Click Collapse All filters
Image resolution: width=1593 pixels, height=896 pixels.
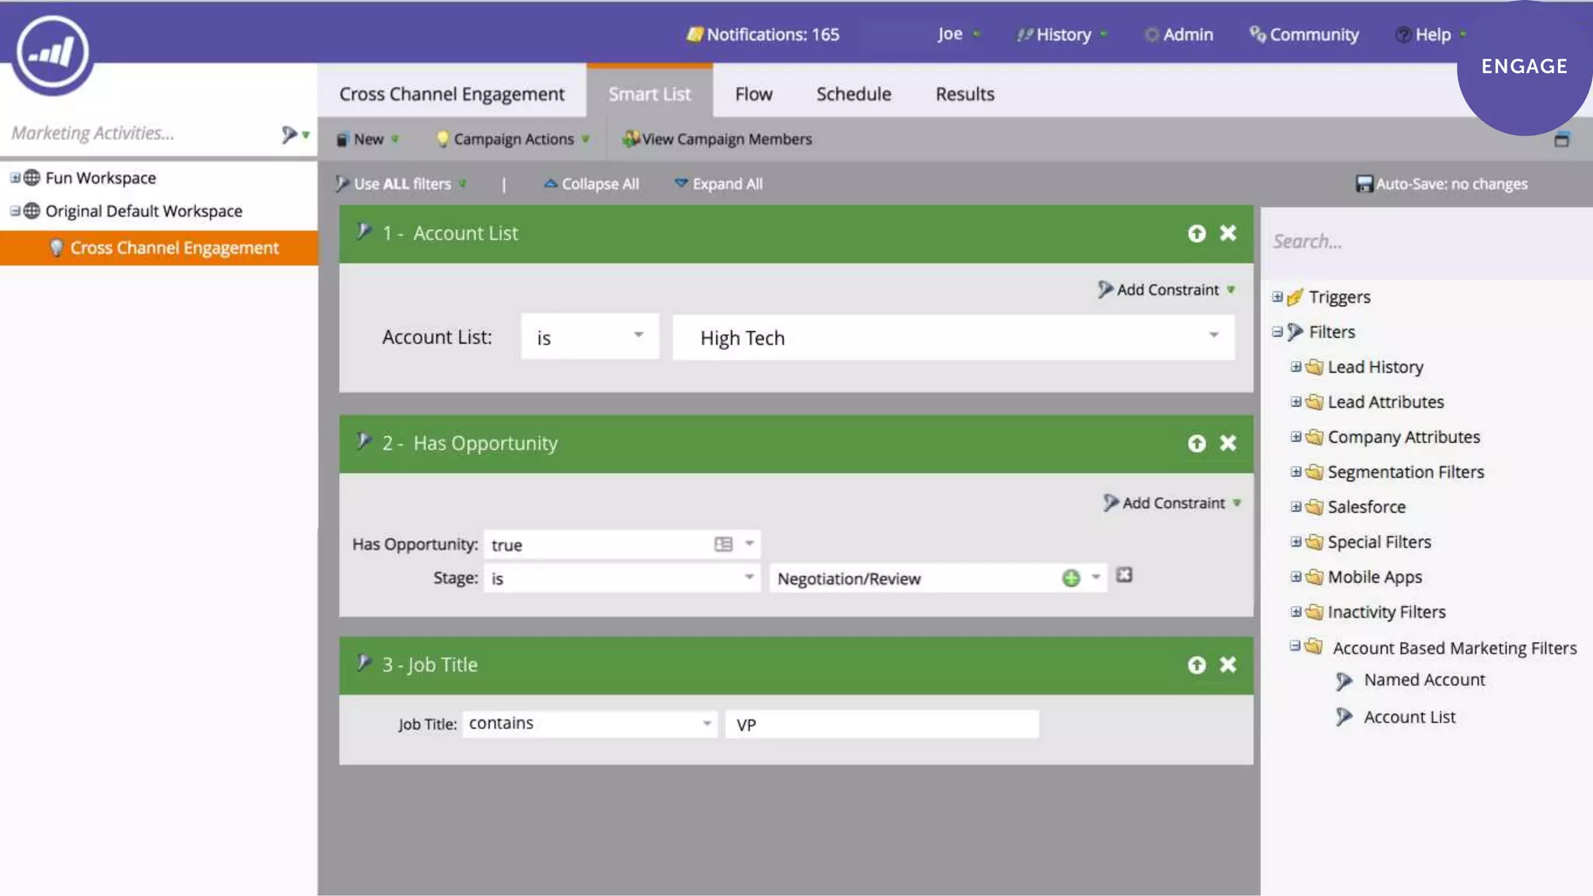[591, 184]
